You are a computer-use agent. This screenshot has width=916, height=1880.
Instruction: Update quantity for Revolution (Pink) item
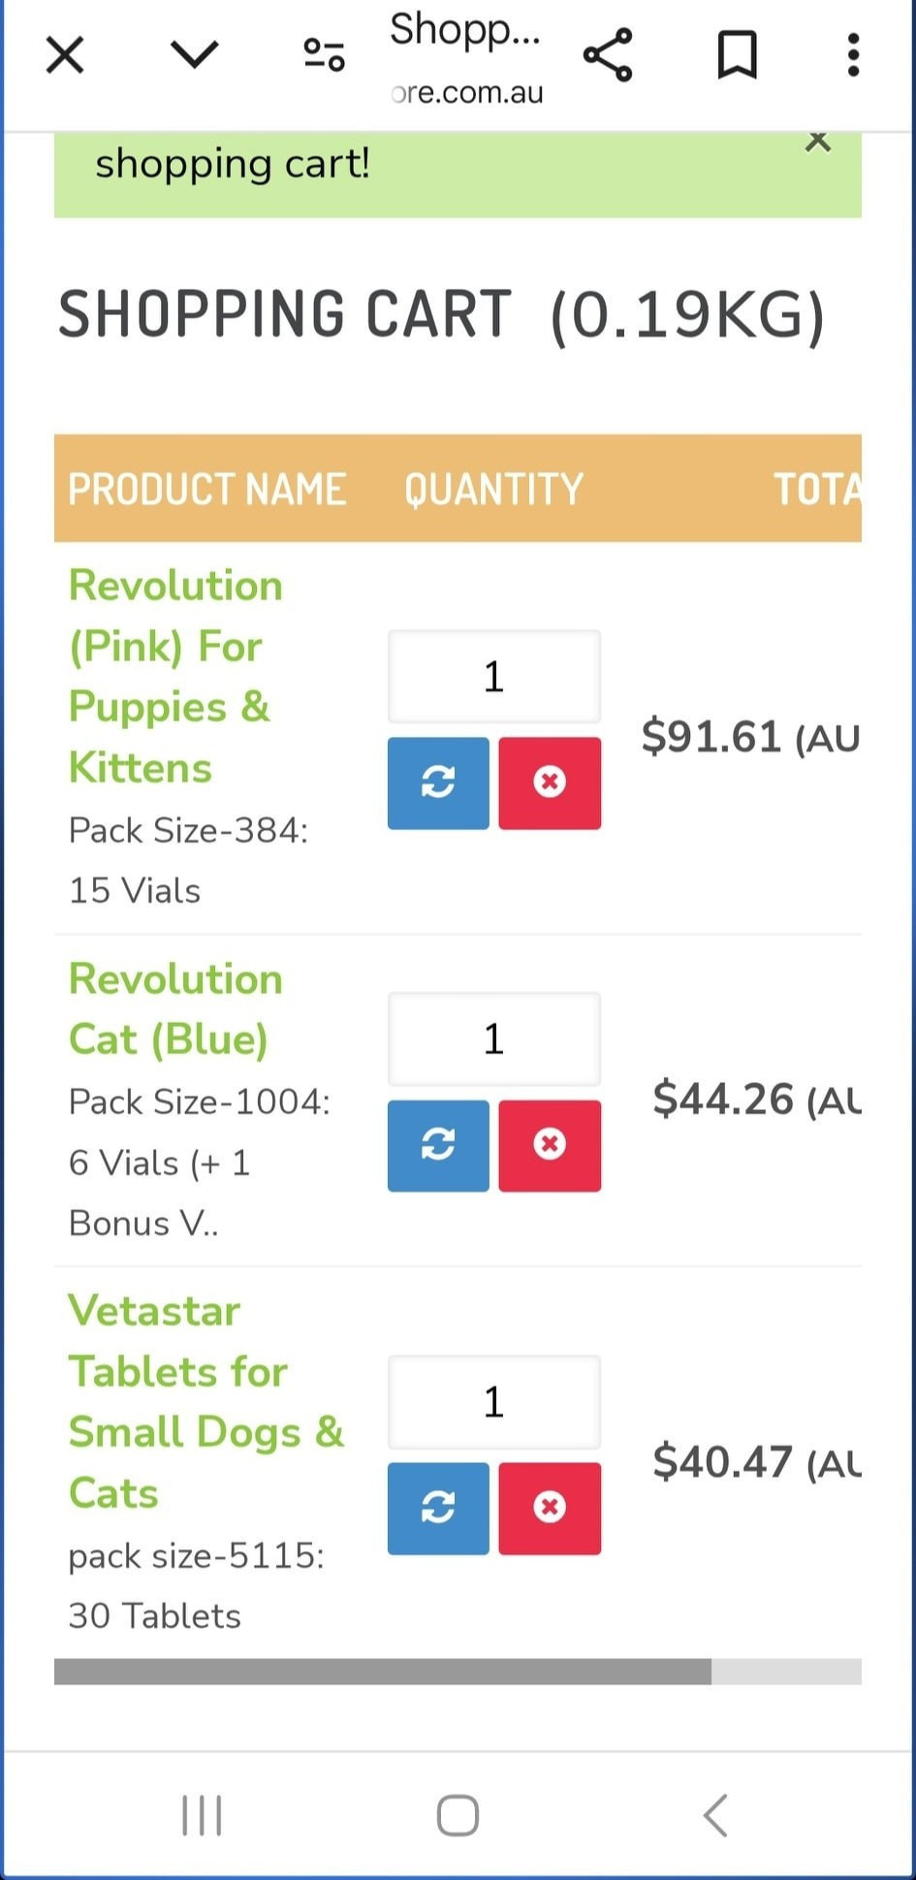coord(438,782)
